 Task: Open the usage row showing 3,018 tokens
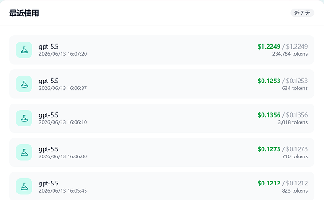click(x=162, y=118)
